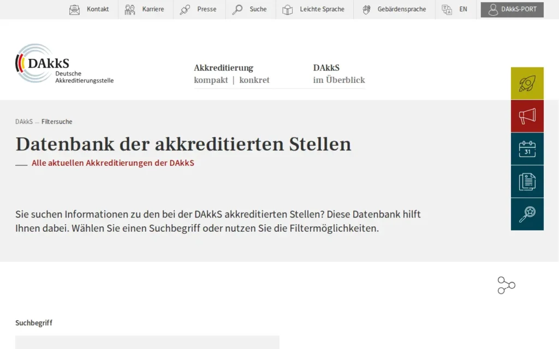Open the kompakt menu item
The height and width of the screenshot is (349, 559).
(x=211, y=80)
